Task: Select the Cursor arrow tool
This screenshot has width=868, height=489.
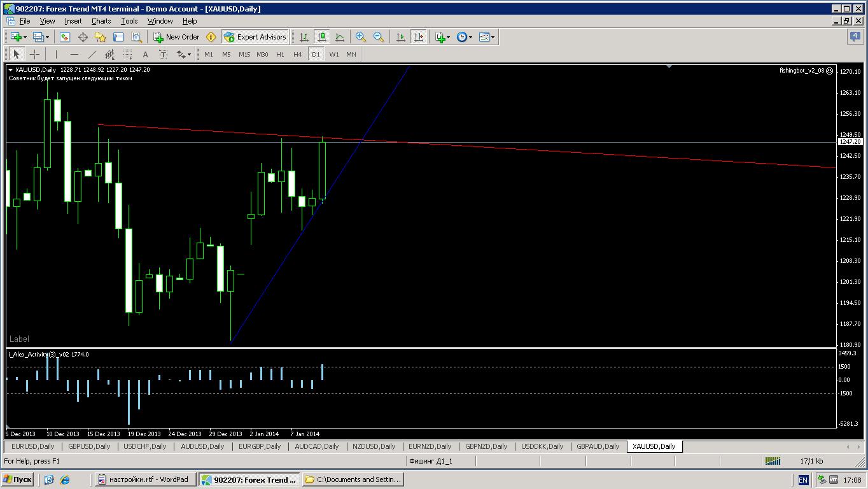Action: click(x=17, y=54)
